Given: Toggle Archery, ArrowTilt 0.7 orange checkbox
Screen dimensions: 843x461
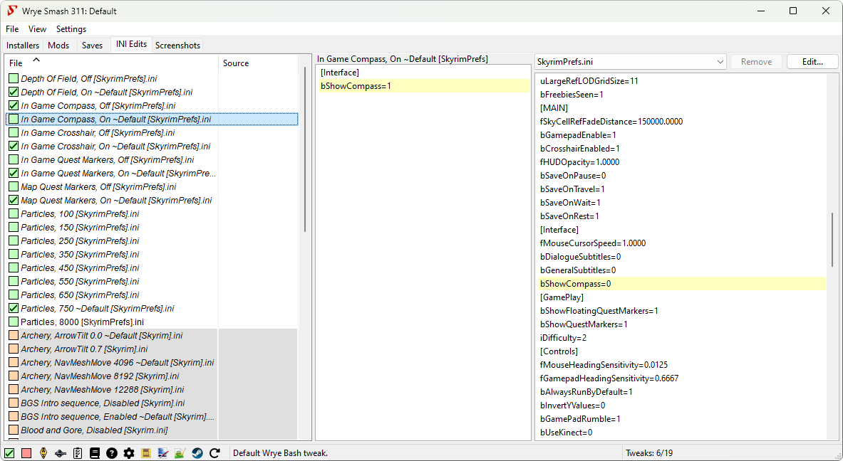Looking at the screenshot, I should point(14,349).
